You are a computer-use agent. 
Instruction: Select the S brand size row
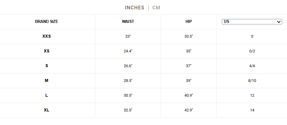click(x=46, y=66)
